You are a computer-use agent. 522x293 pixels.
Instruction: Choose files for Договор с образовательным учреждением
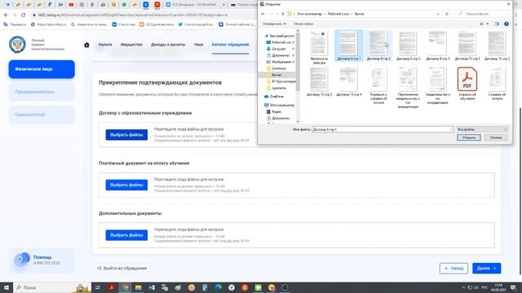tap(126, 135)
